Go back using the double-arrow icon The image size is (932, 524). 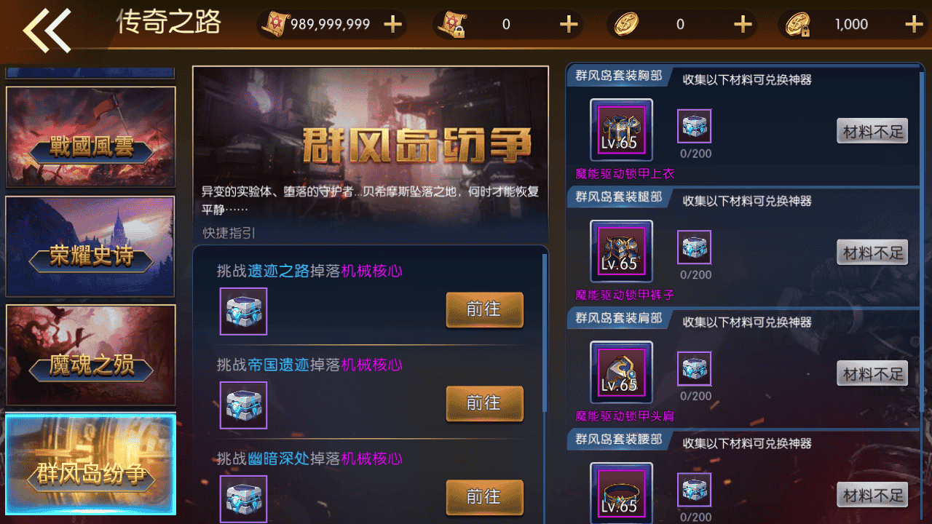[47, 31]
